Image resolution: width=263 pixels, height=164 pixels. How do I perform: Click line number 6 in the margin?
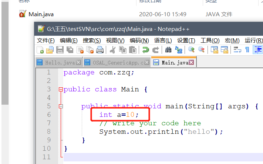pos(49,115)
